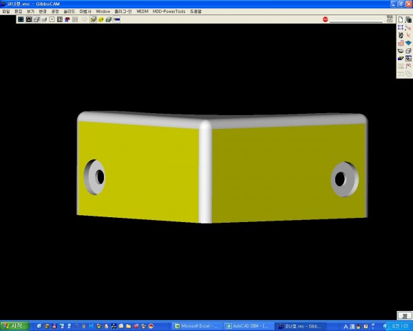Open the WEDM menu
Screen dimensions: 413x331
click(x=142, y=12)
